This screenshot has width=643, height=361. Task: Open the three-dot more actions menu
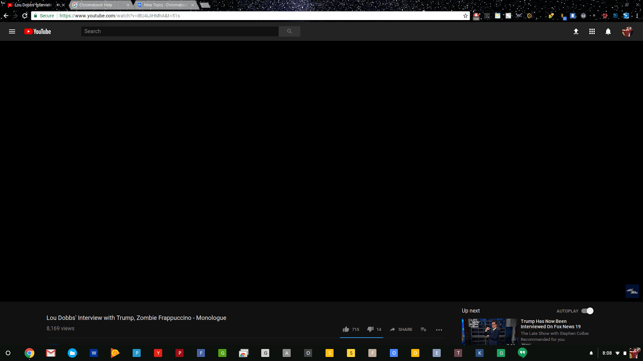439,330
